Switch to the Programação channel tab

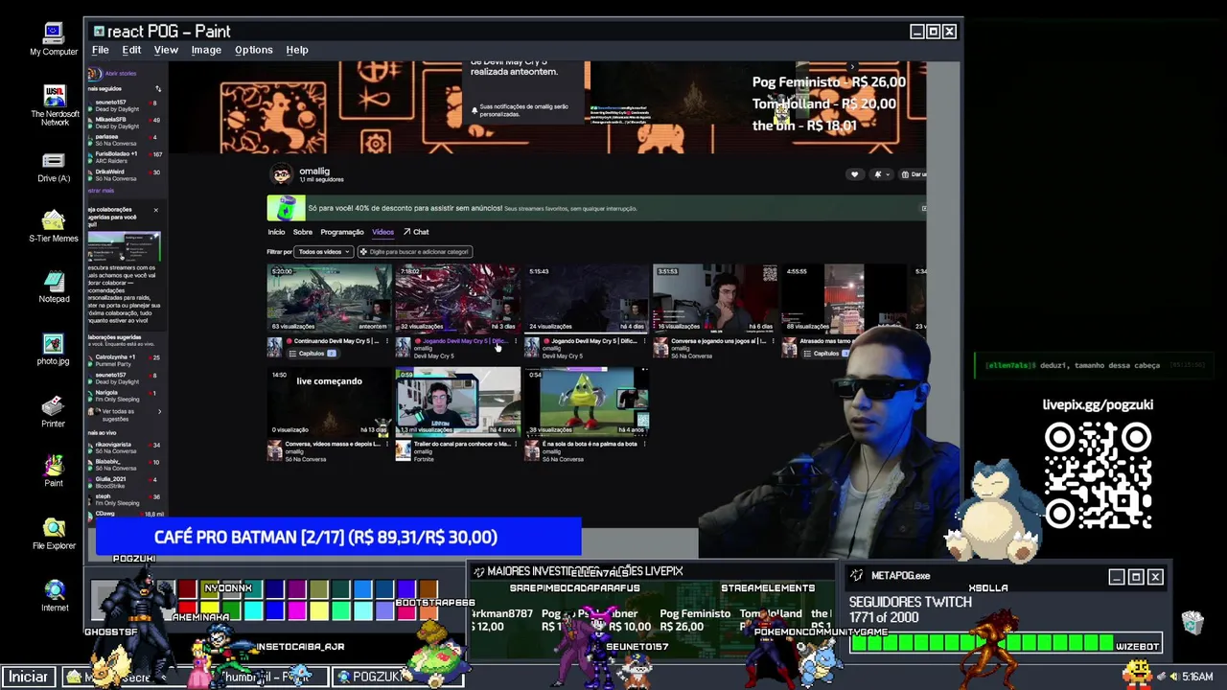342,232
